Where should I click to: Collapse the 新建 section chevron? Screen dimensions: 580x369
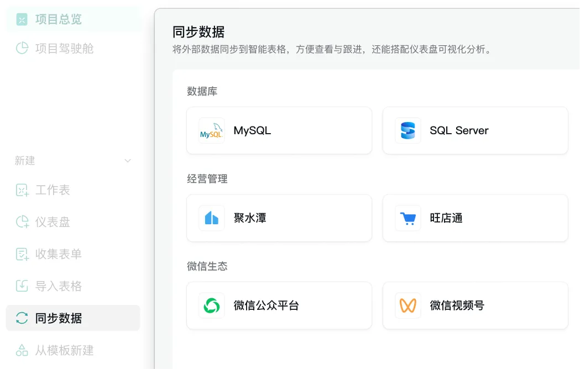pos(128,161)
